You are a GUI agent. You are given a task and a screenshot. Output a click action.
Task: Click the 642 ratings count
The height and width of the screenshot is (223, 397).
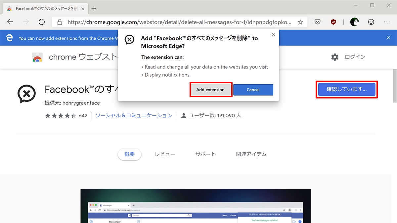[x=83, y=116]
